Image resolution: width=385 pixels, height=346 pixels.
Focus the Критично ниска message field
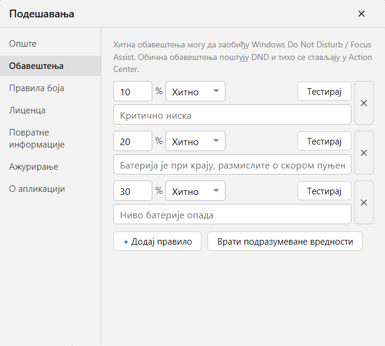(x=232, y=115)
